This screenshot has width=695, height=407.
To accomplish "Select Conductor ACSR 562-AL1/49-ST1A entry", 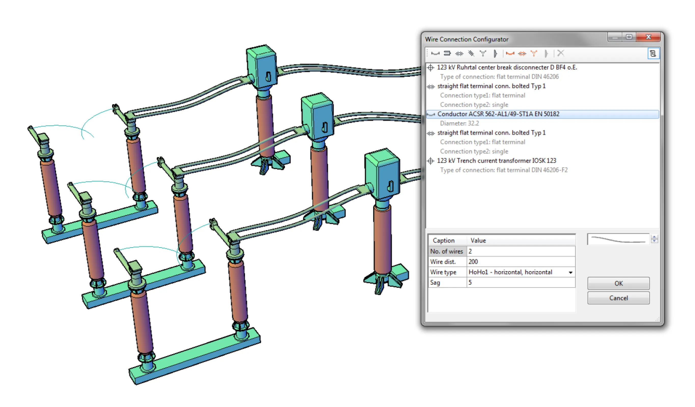I will coord(498,114).
